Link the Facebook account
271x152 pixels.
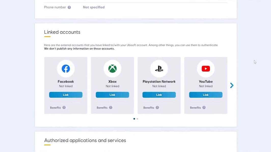coord(66,95)
